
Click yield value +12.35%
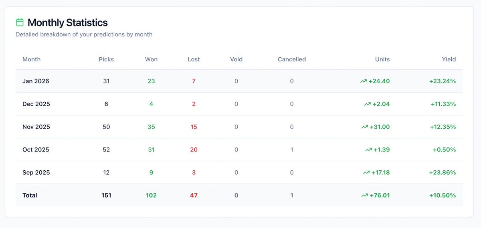tap(443, 127)
